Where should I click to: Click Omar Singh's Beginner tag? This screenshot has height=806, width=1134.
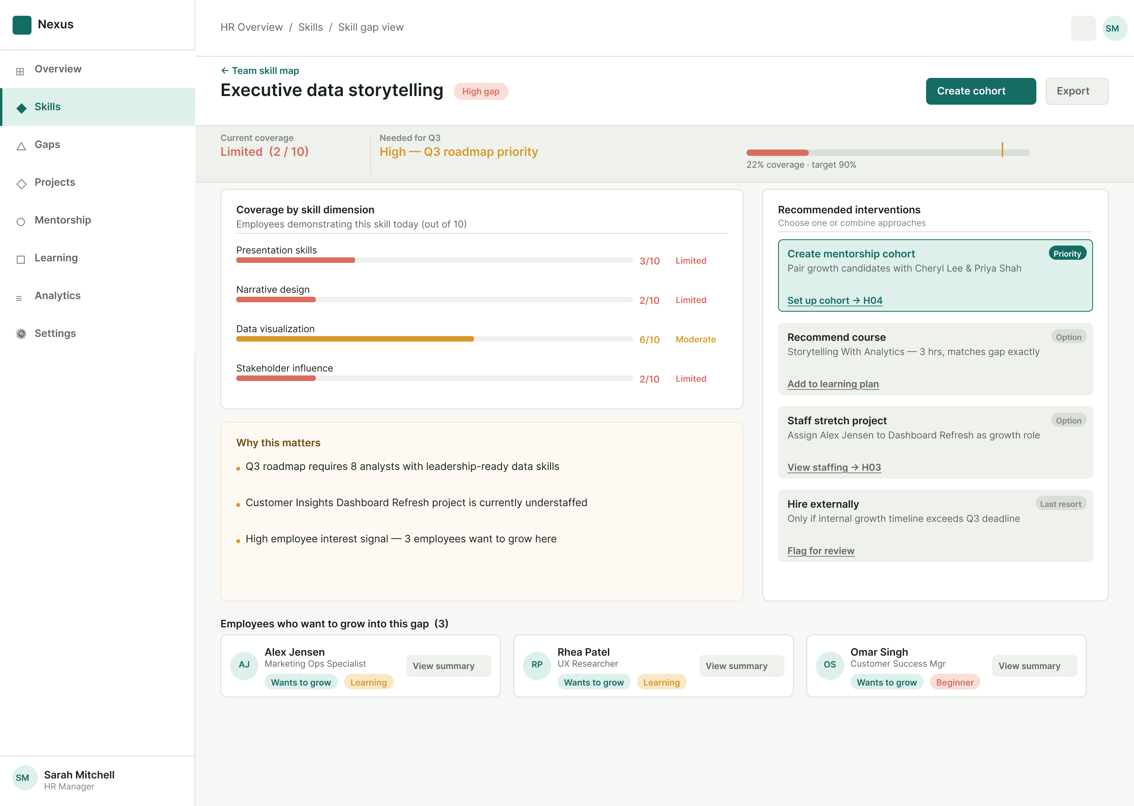[x=954, y=682]
